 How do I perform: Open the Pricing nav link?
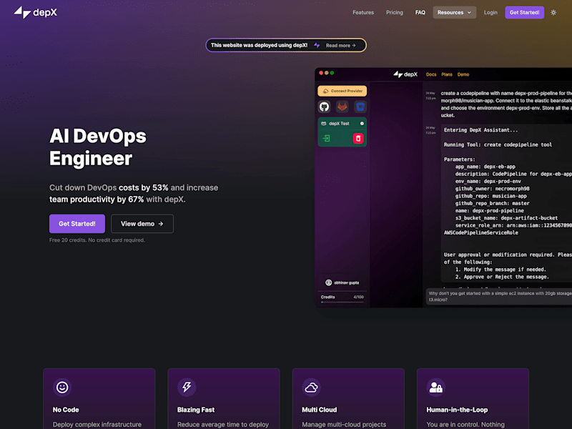click(x=395, y=12)
